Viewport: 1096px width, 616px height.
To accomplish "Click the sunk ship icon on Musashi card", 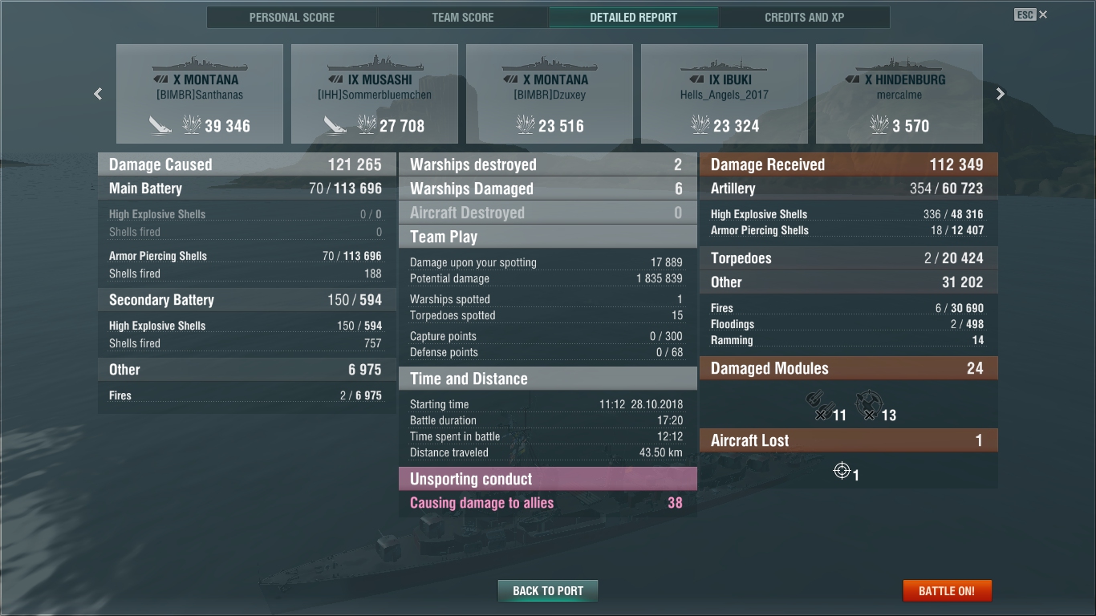I will pos(335,125).
